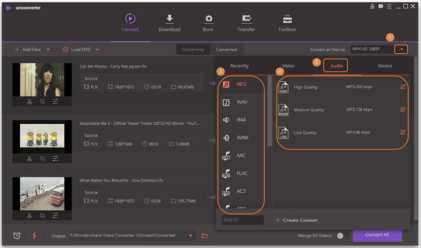The width and height of the screenshot is (421, 248).
Task: Show the Converted list tab
Action: (x=226, y=50)
